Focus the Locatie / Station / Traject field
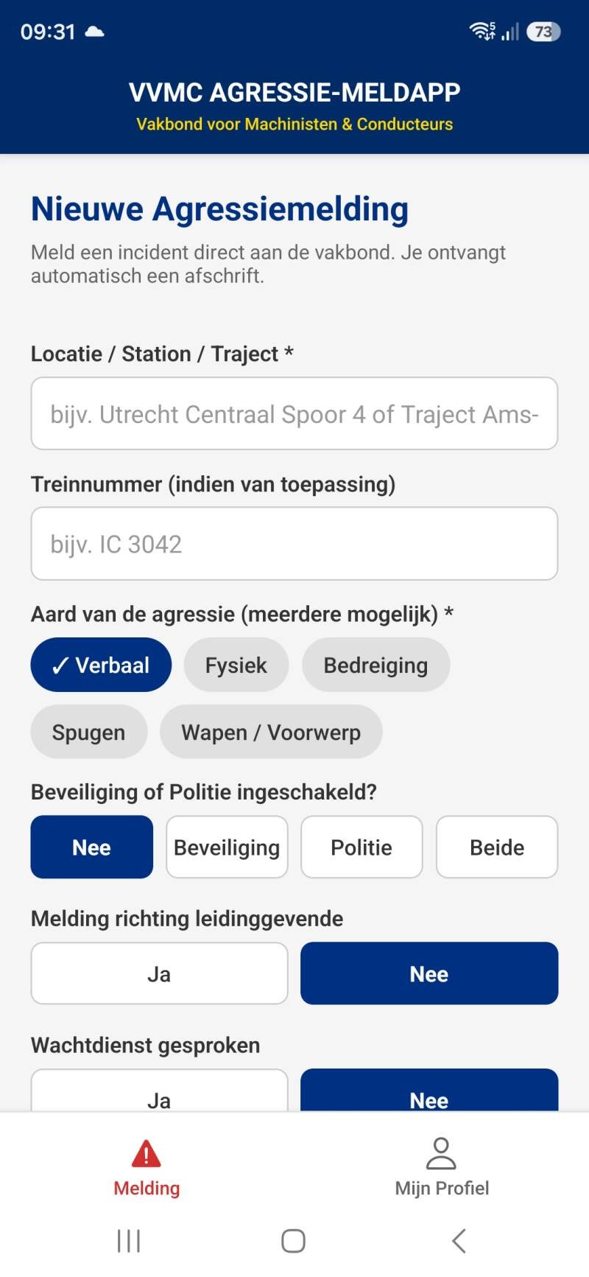Viewport: 589px width, 1277px height. [294, 413]
